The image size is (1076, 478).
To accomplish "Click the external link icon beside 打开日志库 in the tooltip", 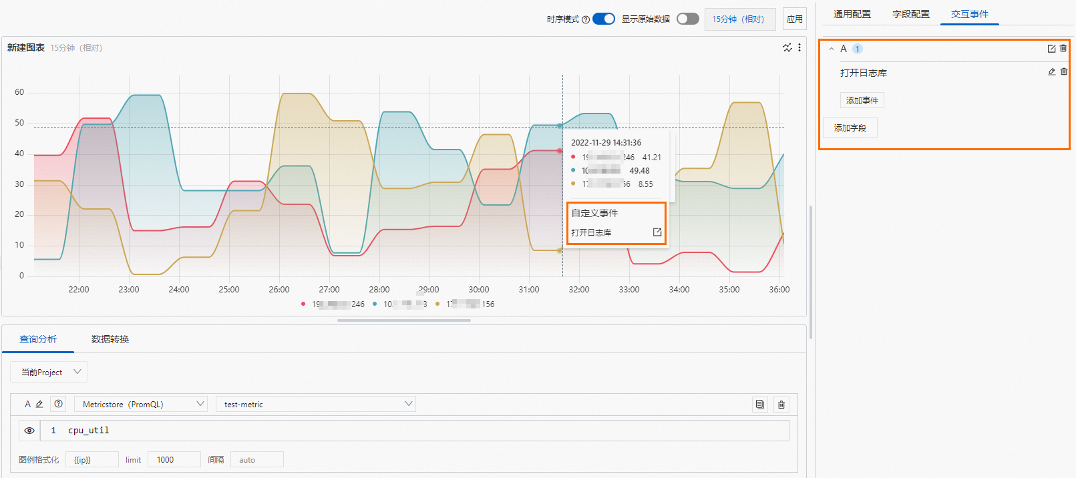I will (x=657, y=232).
